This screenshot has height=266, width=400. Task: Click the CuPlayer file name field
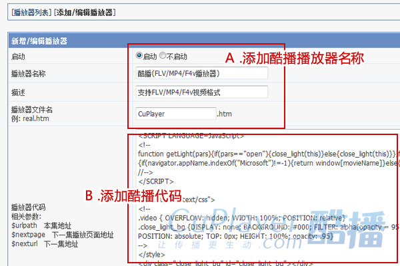click(x=176, y=114)
